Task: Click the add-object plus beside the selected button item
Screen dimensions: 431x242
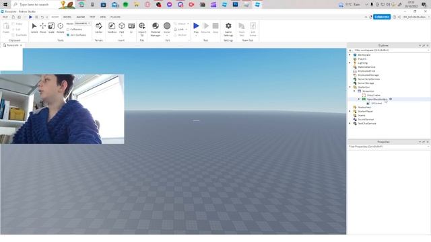Action: click(391, 99)
